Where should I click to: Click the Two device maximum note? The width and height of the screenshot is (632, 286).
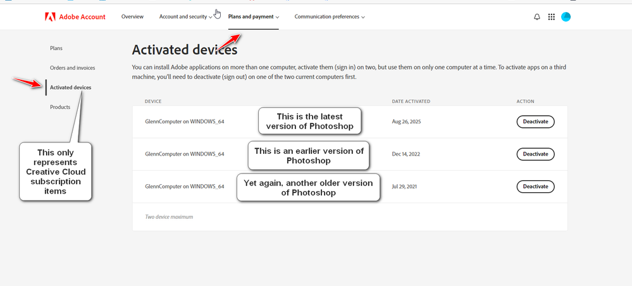point(169,217)
